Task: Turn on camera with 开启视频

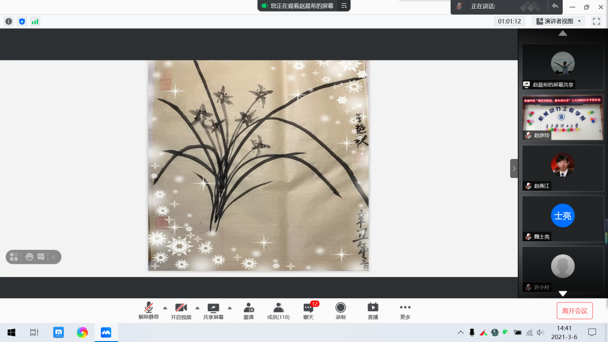Action: (181, 310)
